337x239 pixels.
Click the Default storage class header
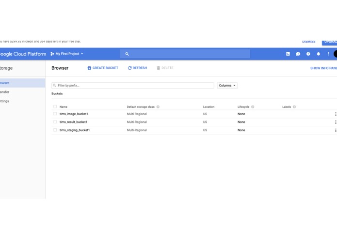pos(141,107)
